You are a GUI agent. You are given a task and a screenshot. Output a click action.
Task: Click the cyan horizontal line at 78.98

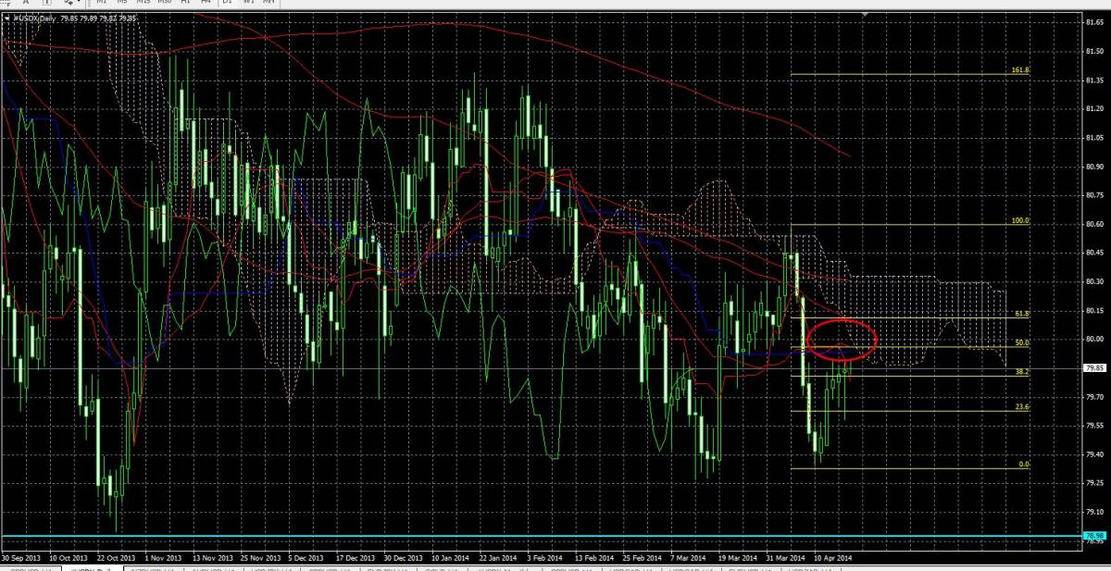tap(541, 535)
